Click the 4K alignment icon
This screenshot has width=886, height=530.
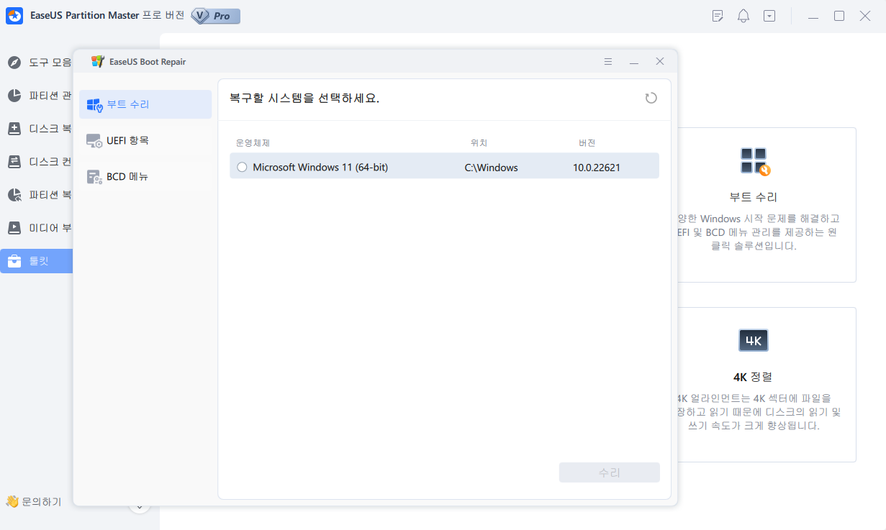[x=754, y=340]
